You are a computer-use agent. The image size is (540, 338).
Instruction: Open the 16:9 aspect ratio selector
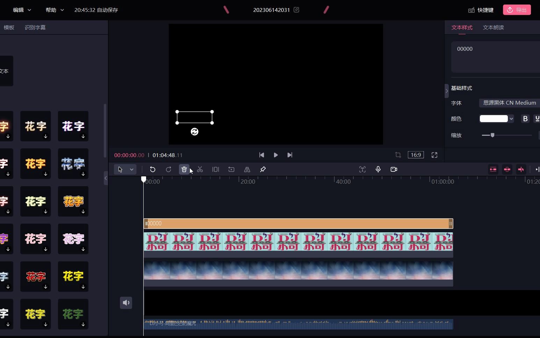416,155
